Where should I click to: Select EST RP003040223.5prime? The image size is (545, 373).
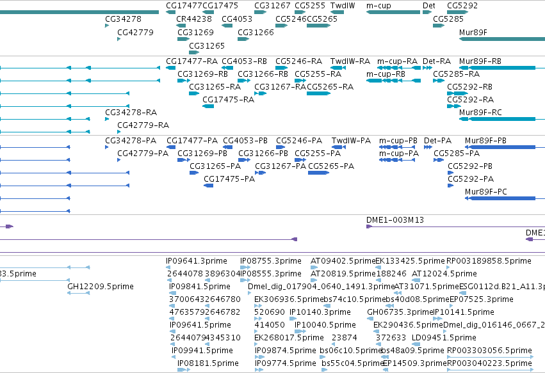(x=490, y=370)
